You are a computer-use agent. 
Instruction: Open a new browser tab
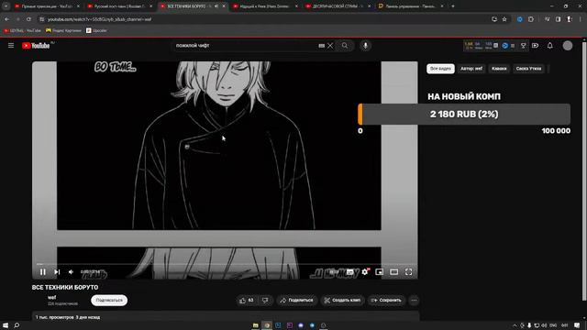[452, 6]
